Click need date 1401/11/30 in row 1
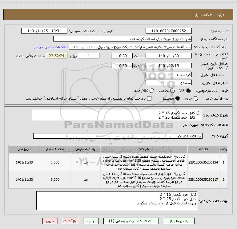The width and height of the screenshot is (237, 229). [24, 162]
